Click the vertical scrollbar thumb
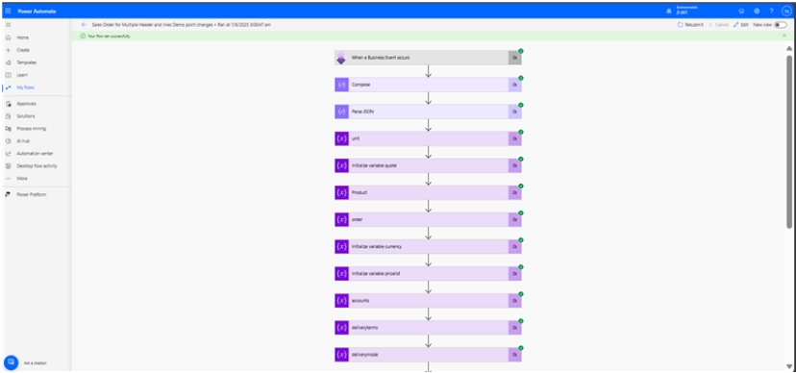 tap(789, 141)
